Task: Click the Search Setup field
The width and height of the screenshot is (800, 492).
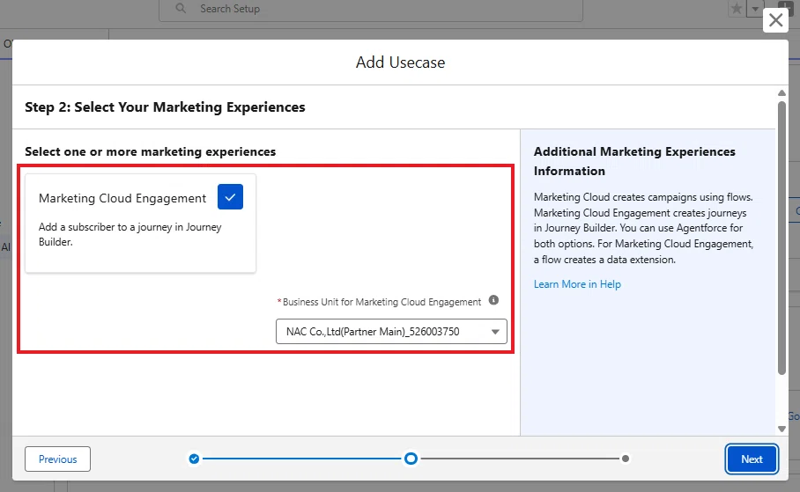Action: click(371, 9)
